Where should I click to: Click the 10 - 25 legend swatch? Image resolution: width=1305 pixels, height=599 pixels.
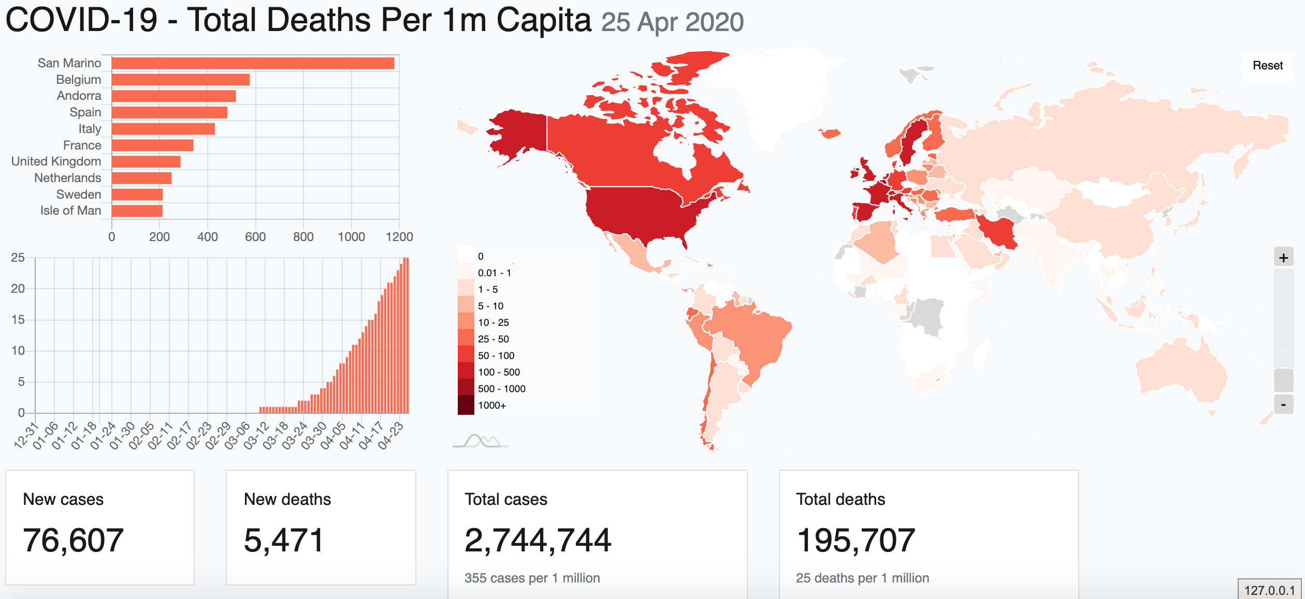(x=466, y=322)
